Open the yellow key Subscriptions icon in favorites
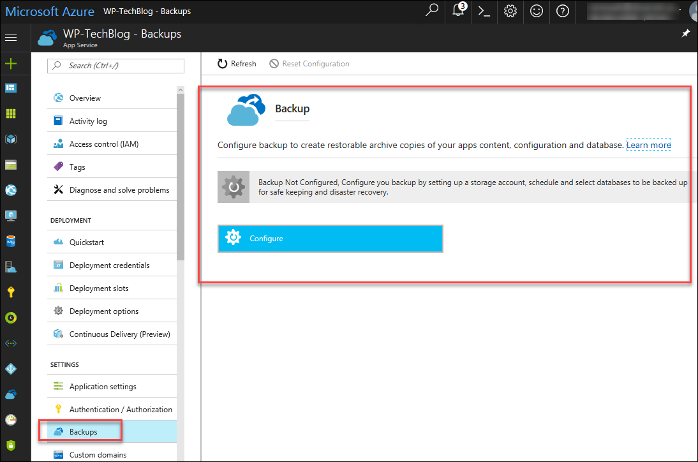The height and width of the screenshot is (462, 698). (11, 292)
